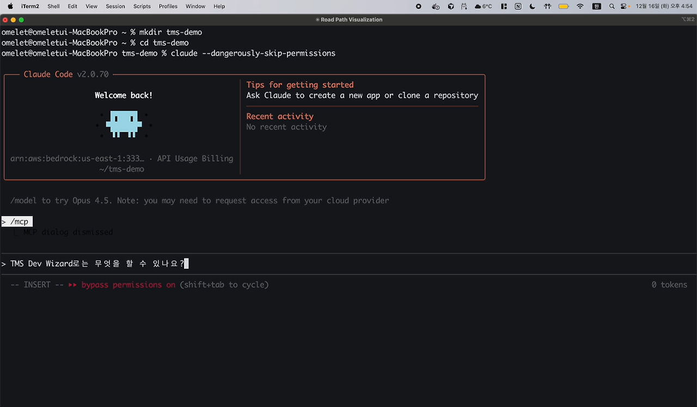Click the window layout manager menu bar icon
This screenshot has width=697, height=407.
(x=504, y=7)
